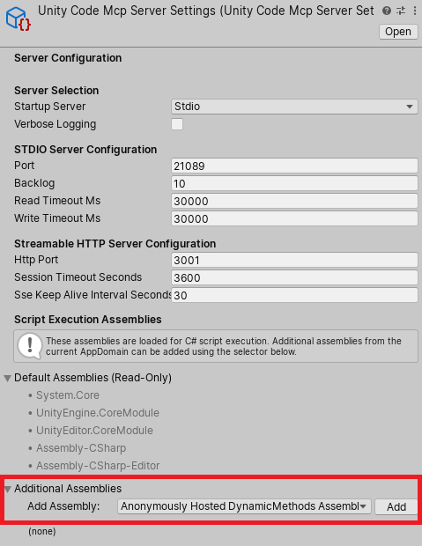
Task: Click the Unity Code Mcp Server Settings title
Action: (206, 11)
